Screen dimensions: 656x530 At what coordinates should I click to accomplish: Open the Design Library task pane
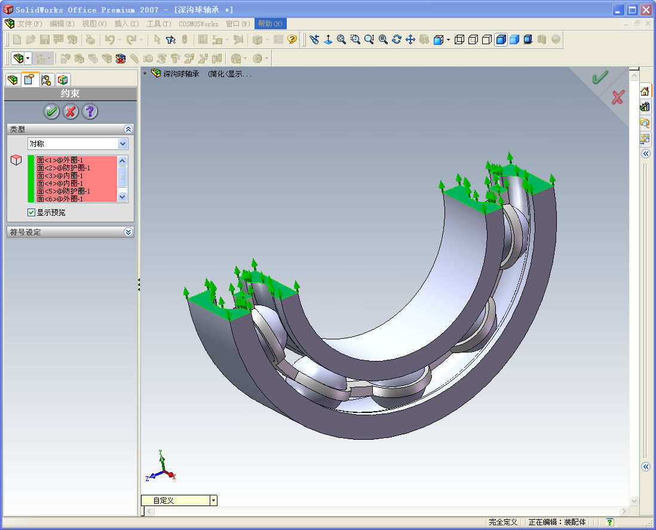[x=645, y=107]
